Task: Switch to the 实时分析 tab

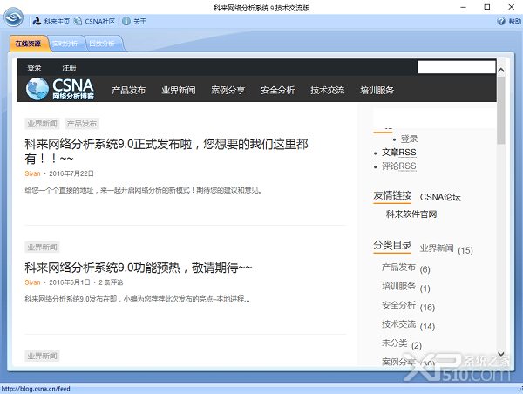Action: pyautogui.click(x=65, y=44)
